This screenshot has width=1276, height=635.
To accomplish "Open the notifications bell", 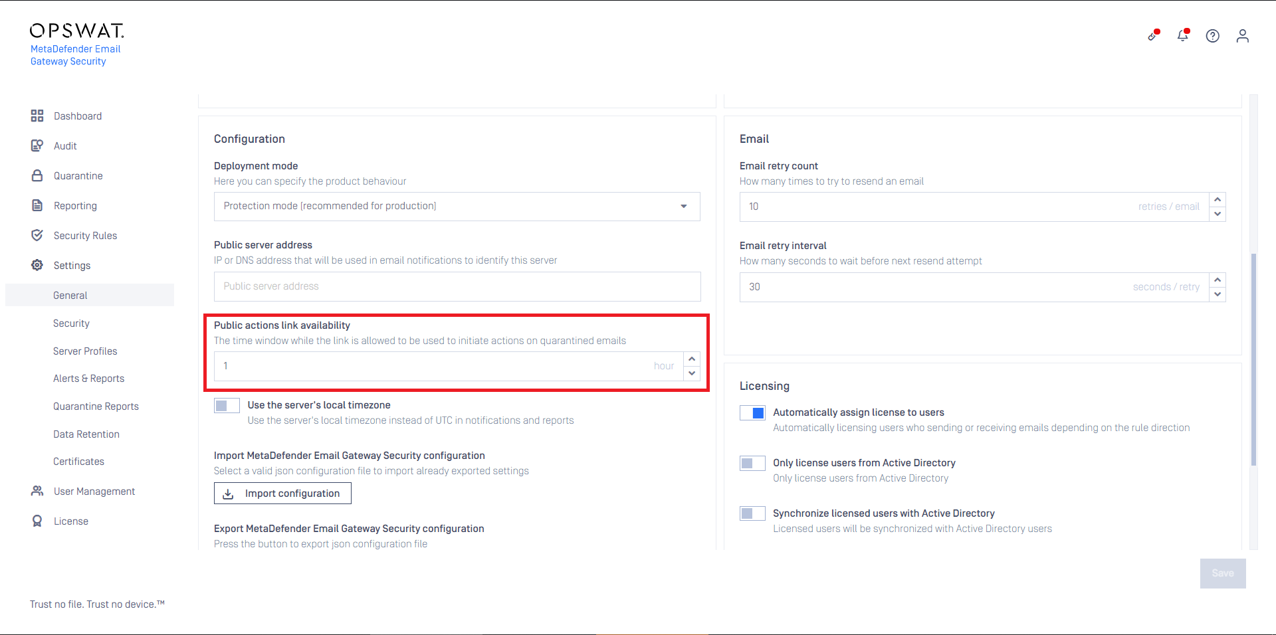I will [1183, 35].
